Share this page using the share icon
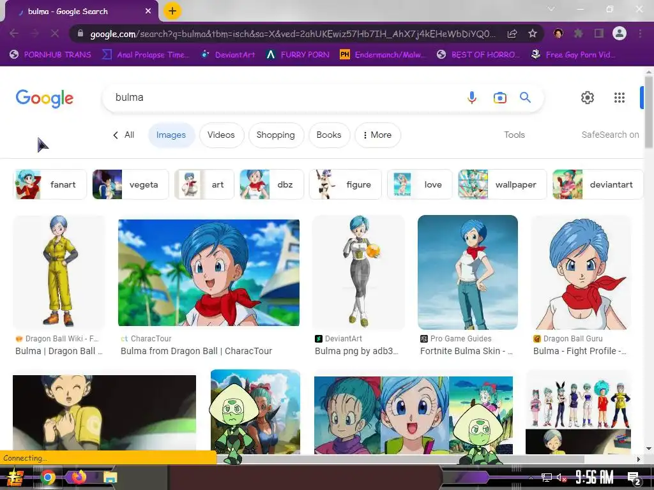Screen dimensions: 654x490 pos(512,34)
